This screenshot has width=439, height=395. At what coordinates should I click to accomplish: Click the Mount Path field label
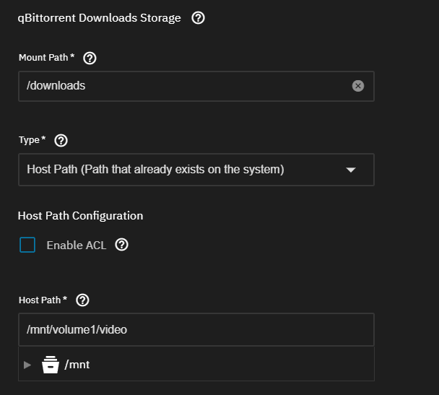(x=46, y=58)
